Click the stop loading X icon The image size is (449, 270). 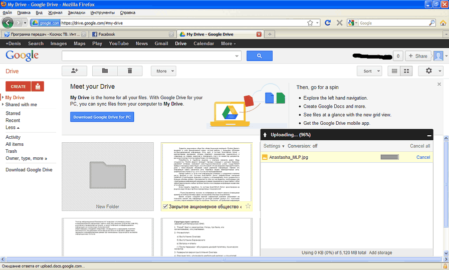click(x=340, y=23)
